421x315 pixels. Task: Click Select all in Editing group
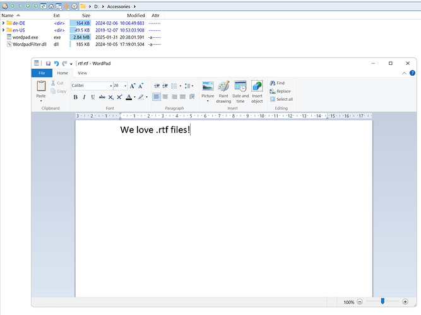282,99
